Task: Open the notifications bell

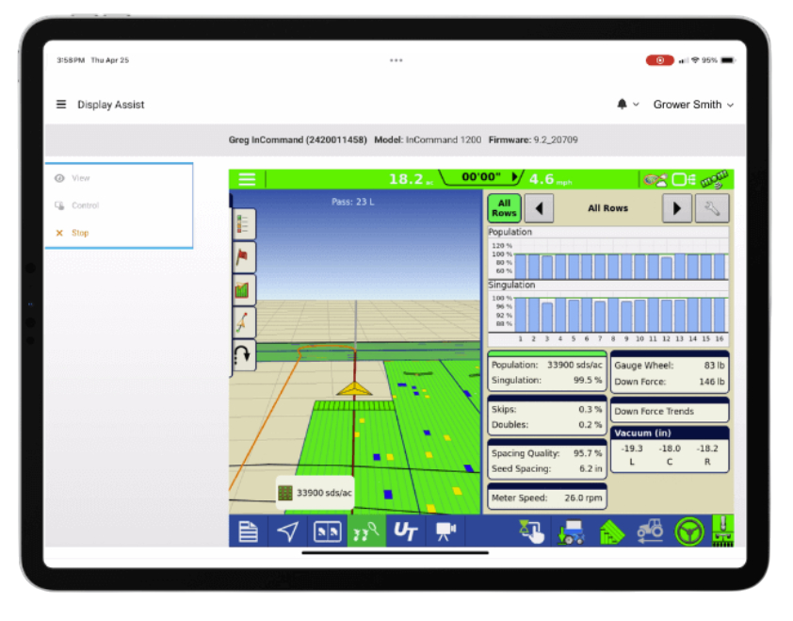Action: click(x=623, y=105)
